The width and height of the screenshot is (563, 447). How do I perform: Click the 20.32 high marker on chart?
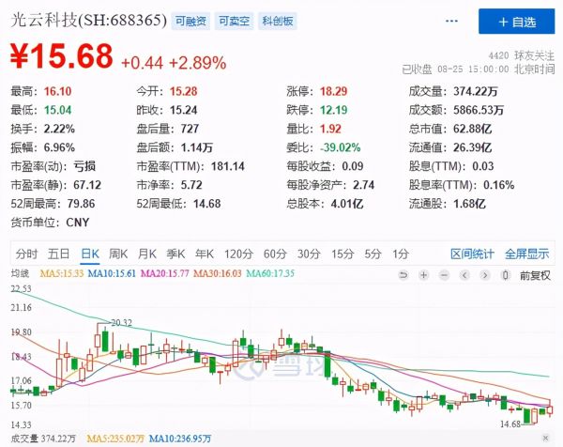point(121,323)
